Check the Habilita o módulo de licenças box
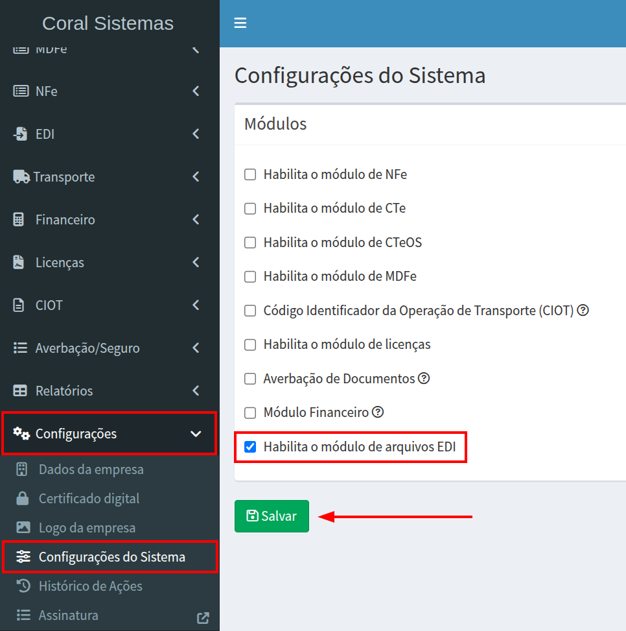This screenshot has width=626, height=631. [x=250, y=344]
